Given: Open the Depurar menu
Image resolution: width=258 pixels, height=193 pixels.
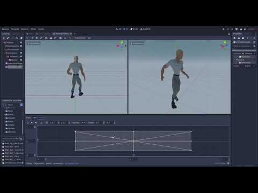Looking at the screenshot, I should [25, 29].
